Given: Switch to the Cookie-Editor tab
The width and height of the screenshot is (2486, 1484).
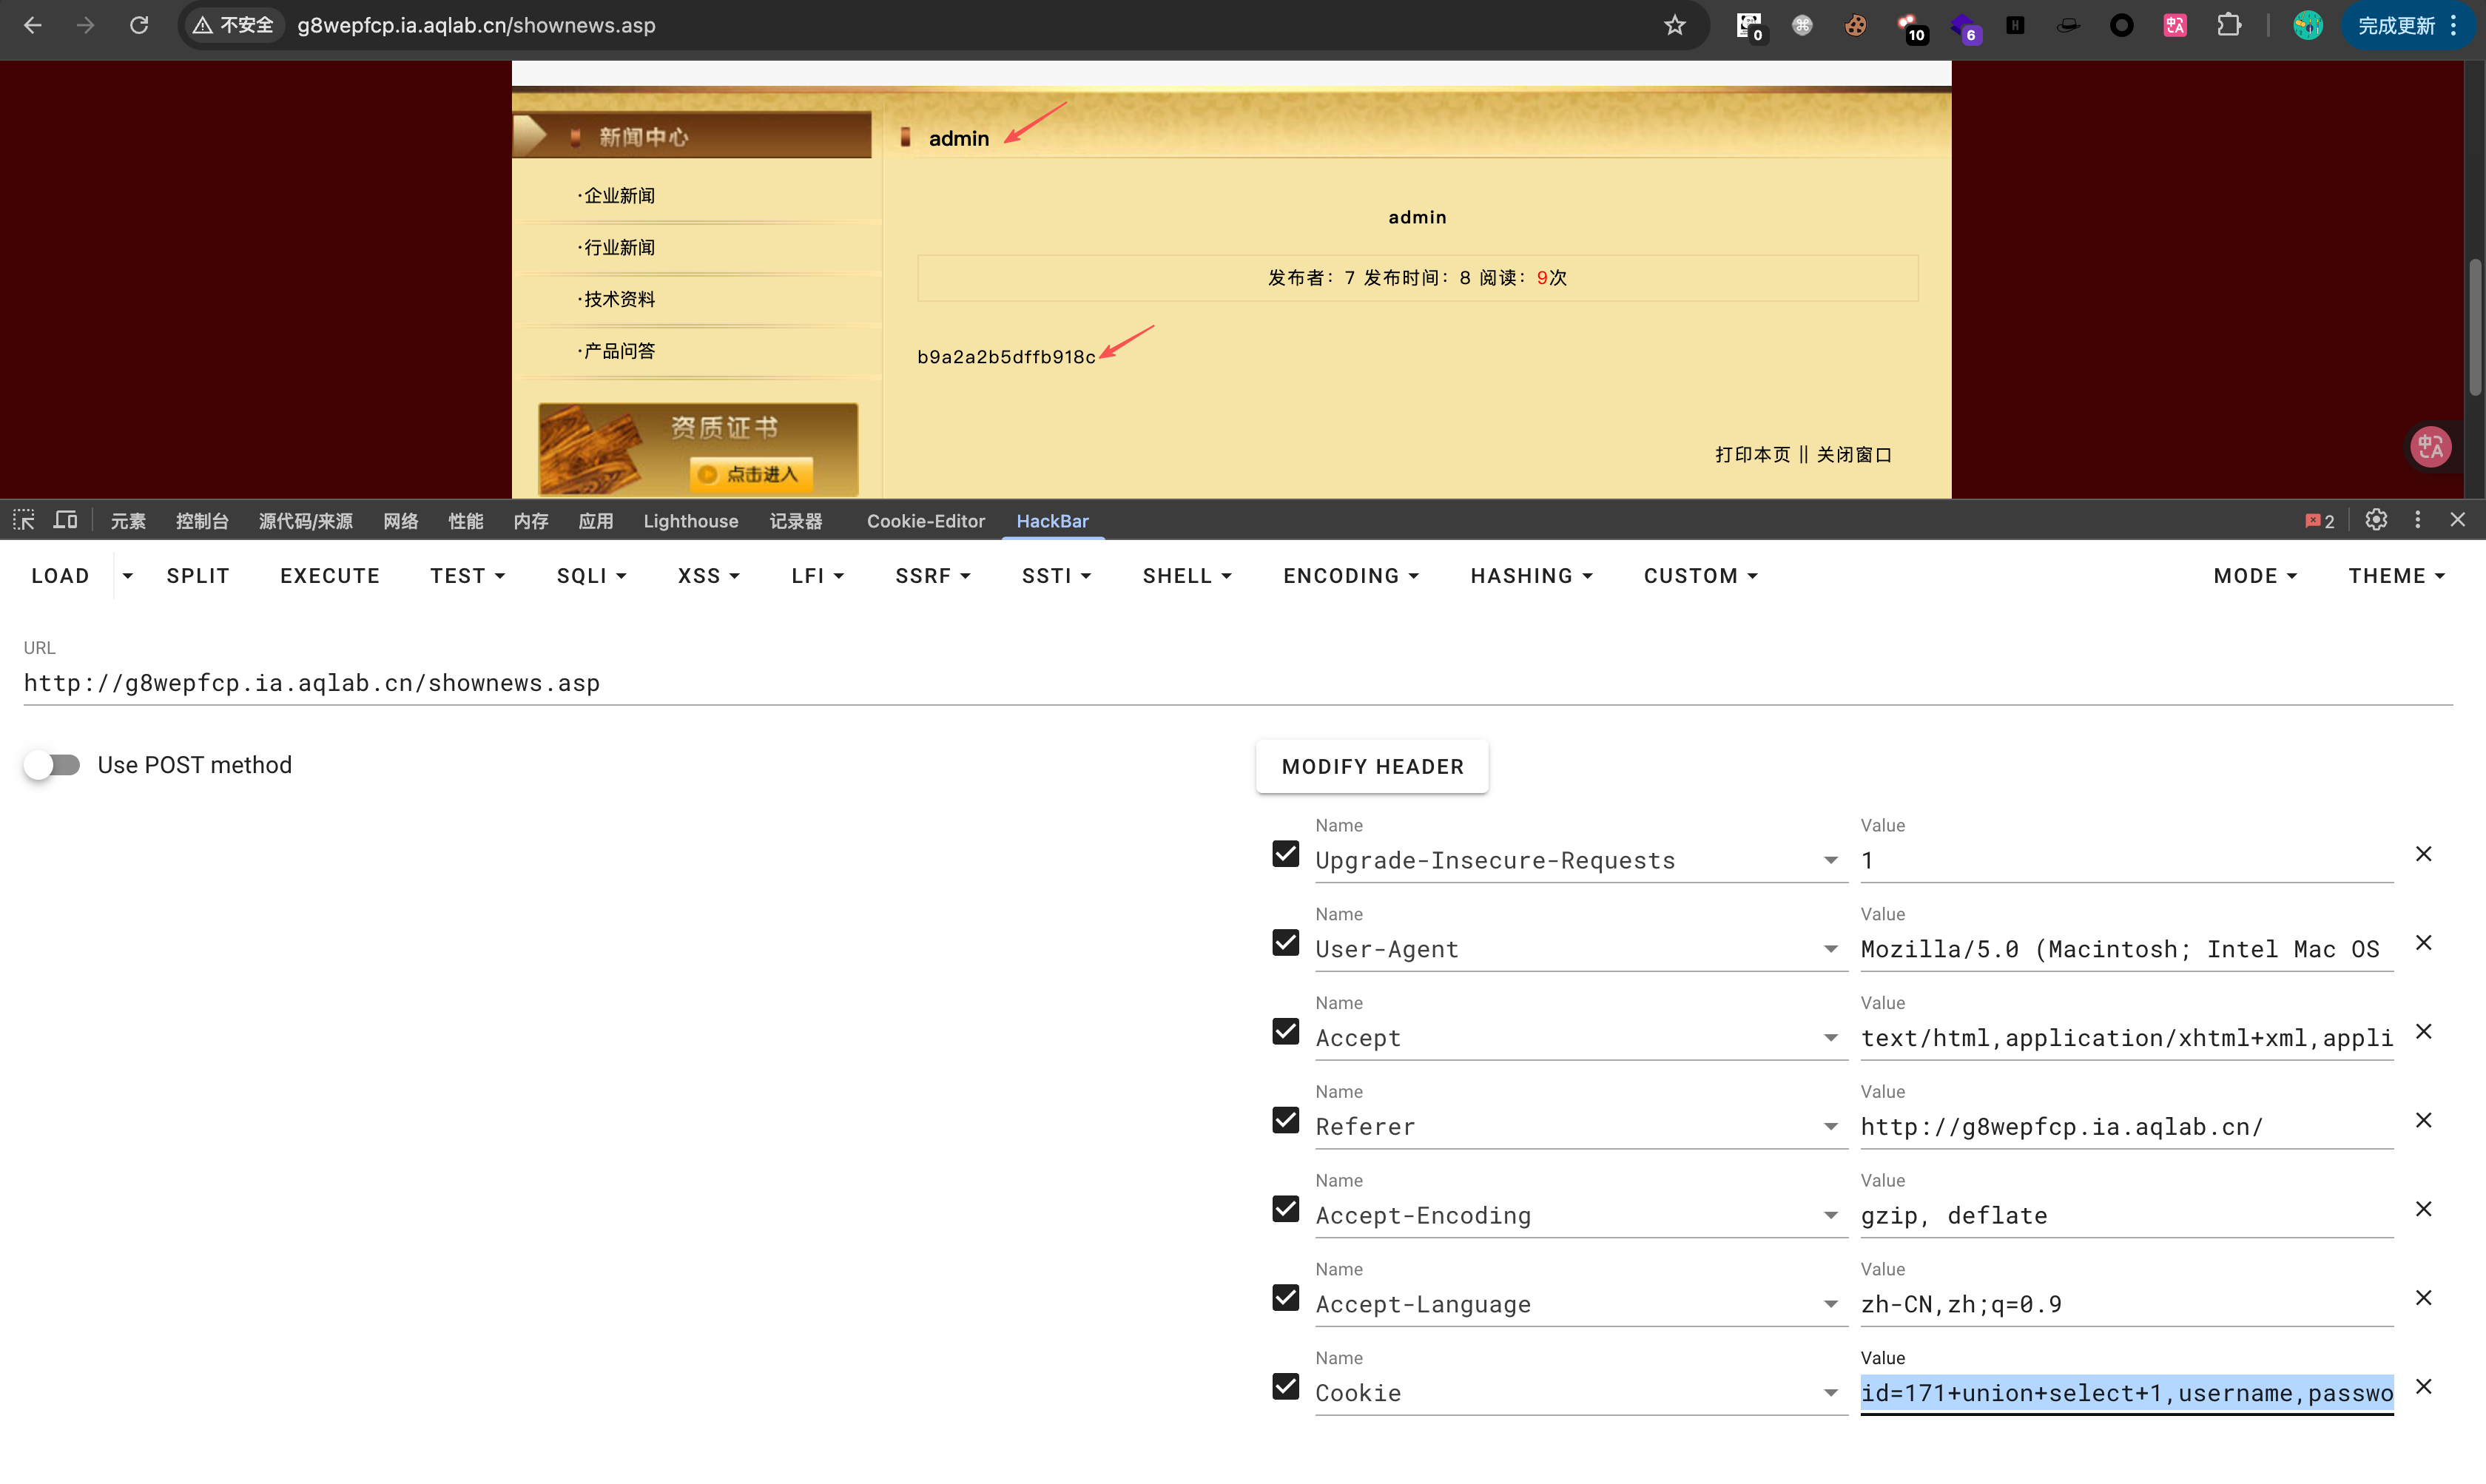Looking at the screenshot, I should tap(925, 521).
